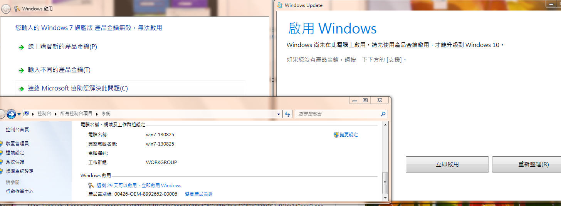Viewport: 561px width, 206px height.
Task: Click refresh button beside address bar
Action: pos(287,114)
